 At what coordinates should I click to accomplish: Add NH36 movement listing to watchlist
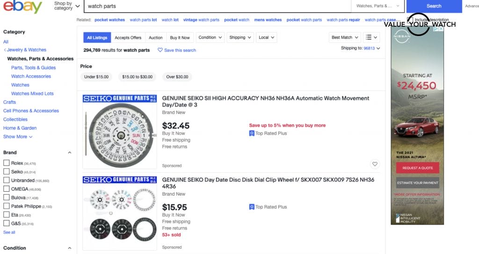click(x=374, y=164)
